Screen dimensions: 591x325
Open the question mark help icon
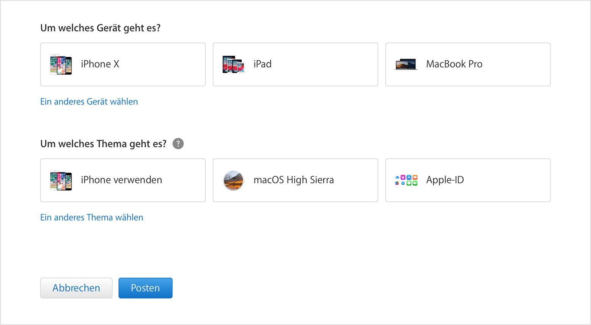click(178, 144)
